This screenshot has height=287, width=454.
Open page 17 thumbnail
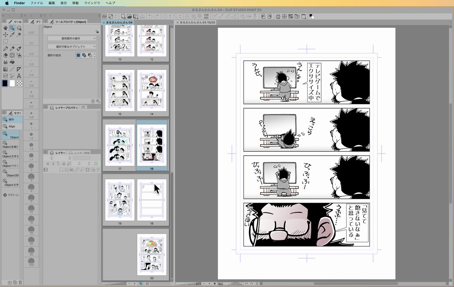[x=120, y=145]
